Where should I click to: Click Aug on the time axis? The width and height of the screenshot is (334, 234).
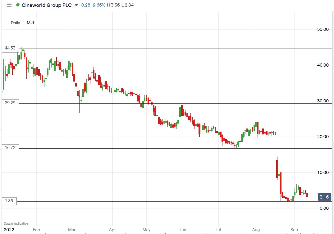pos(256,230)
